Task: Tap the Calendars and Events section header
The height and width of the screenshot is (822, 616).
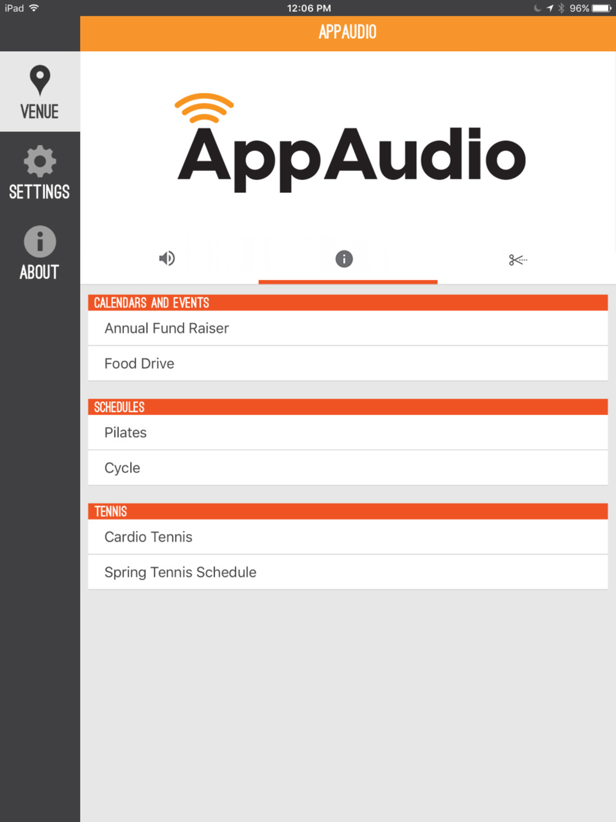Action: point(348,303)
